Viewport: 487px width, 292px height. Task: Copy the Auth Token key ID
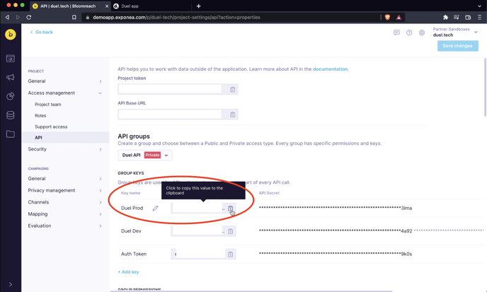click(x=231, y=254)
